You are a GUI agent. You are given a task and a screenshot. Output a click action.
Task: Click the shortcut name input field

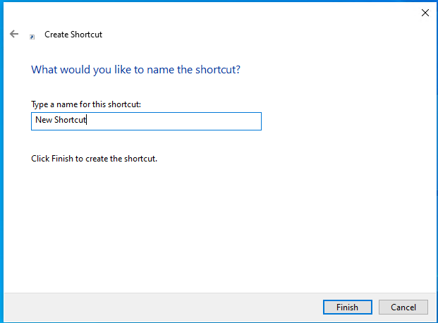point(146,121)
